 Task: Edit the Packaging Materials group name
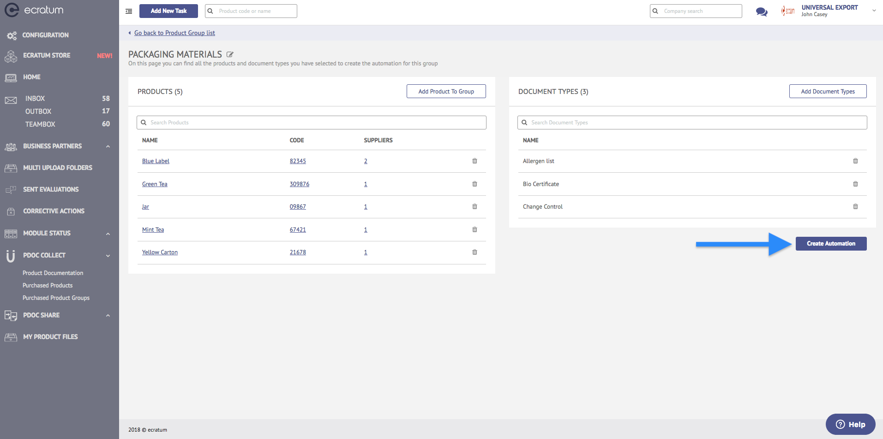click(230, 54)
